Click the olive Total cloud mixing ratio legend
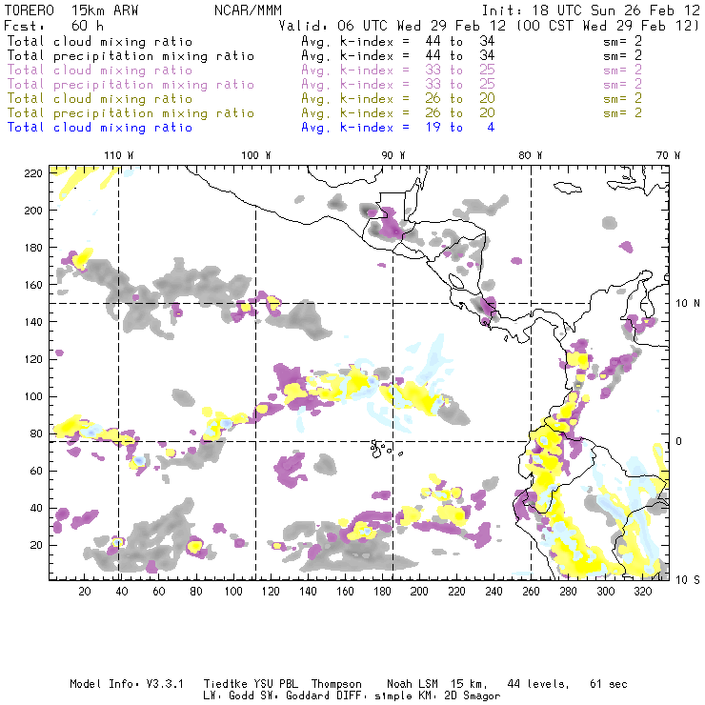 click(x=99, y=99)
